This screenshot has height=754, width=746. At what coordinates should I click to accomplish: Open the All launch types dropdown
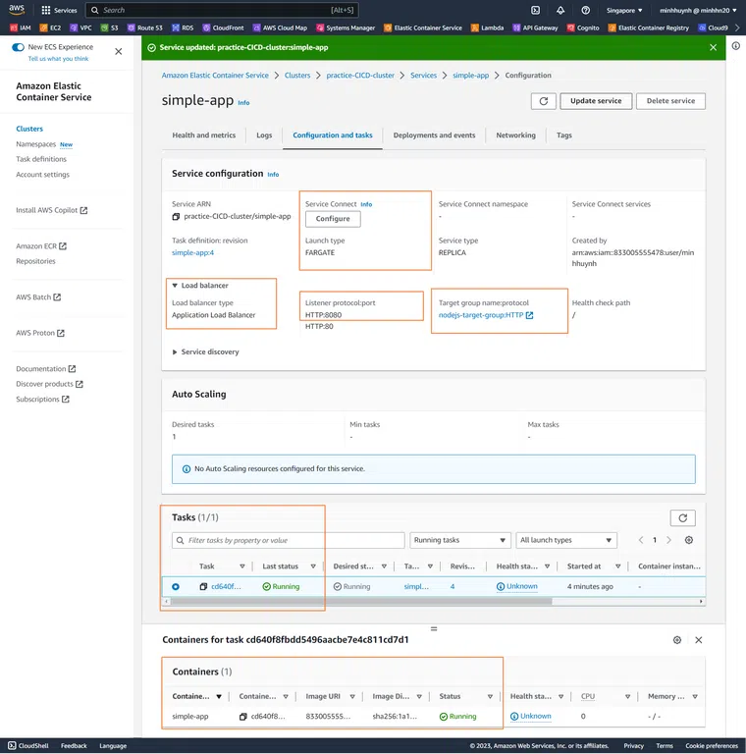pos(566,540)
